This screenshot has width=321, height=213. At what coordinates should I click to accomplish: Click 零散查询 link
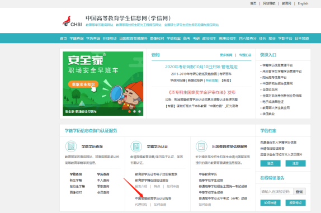point(103,186)
